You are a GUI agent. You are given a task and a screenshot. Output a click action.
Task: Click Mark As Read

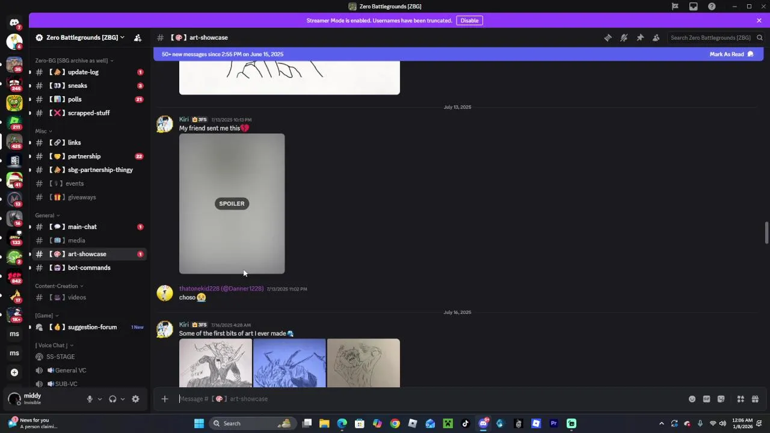coord(731,54)
